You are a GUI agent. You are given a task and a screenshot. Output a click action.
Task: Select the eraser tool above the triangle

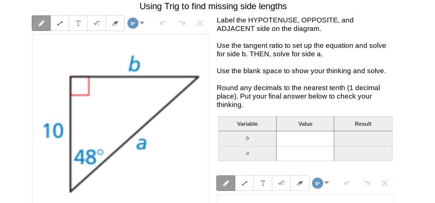tap(115, 23)
